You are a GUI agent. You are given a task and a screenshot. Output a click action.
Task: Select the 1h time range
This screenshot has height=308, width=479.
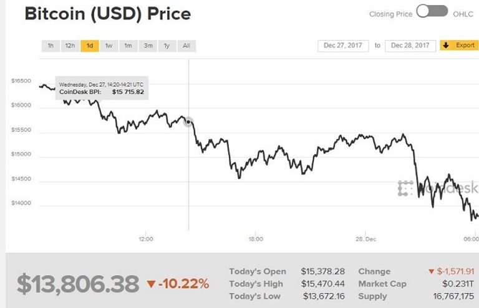coord(51,46)
